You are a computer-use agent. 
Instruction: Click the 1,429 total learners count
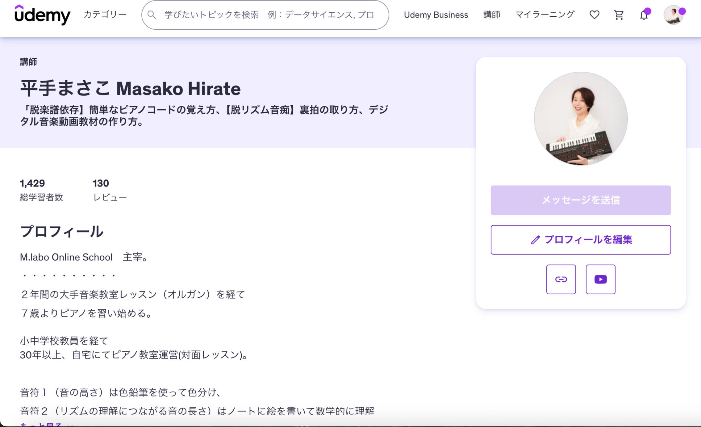32,183
